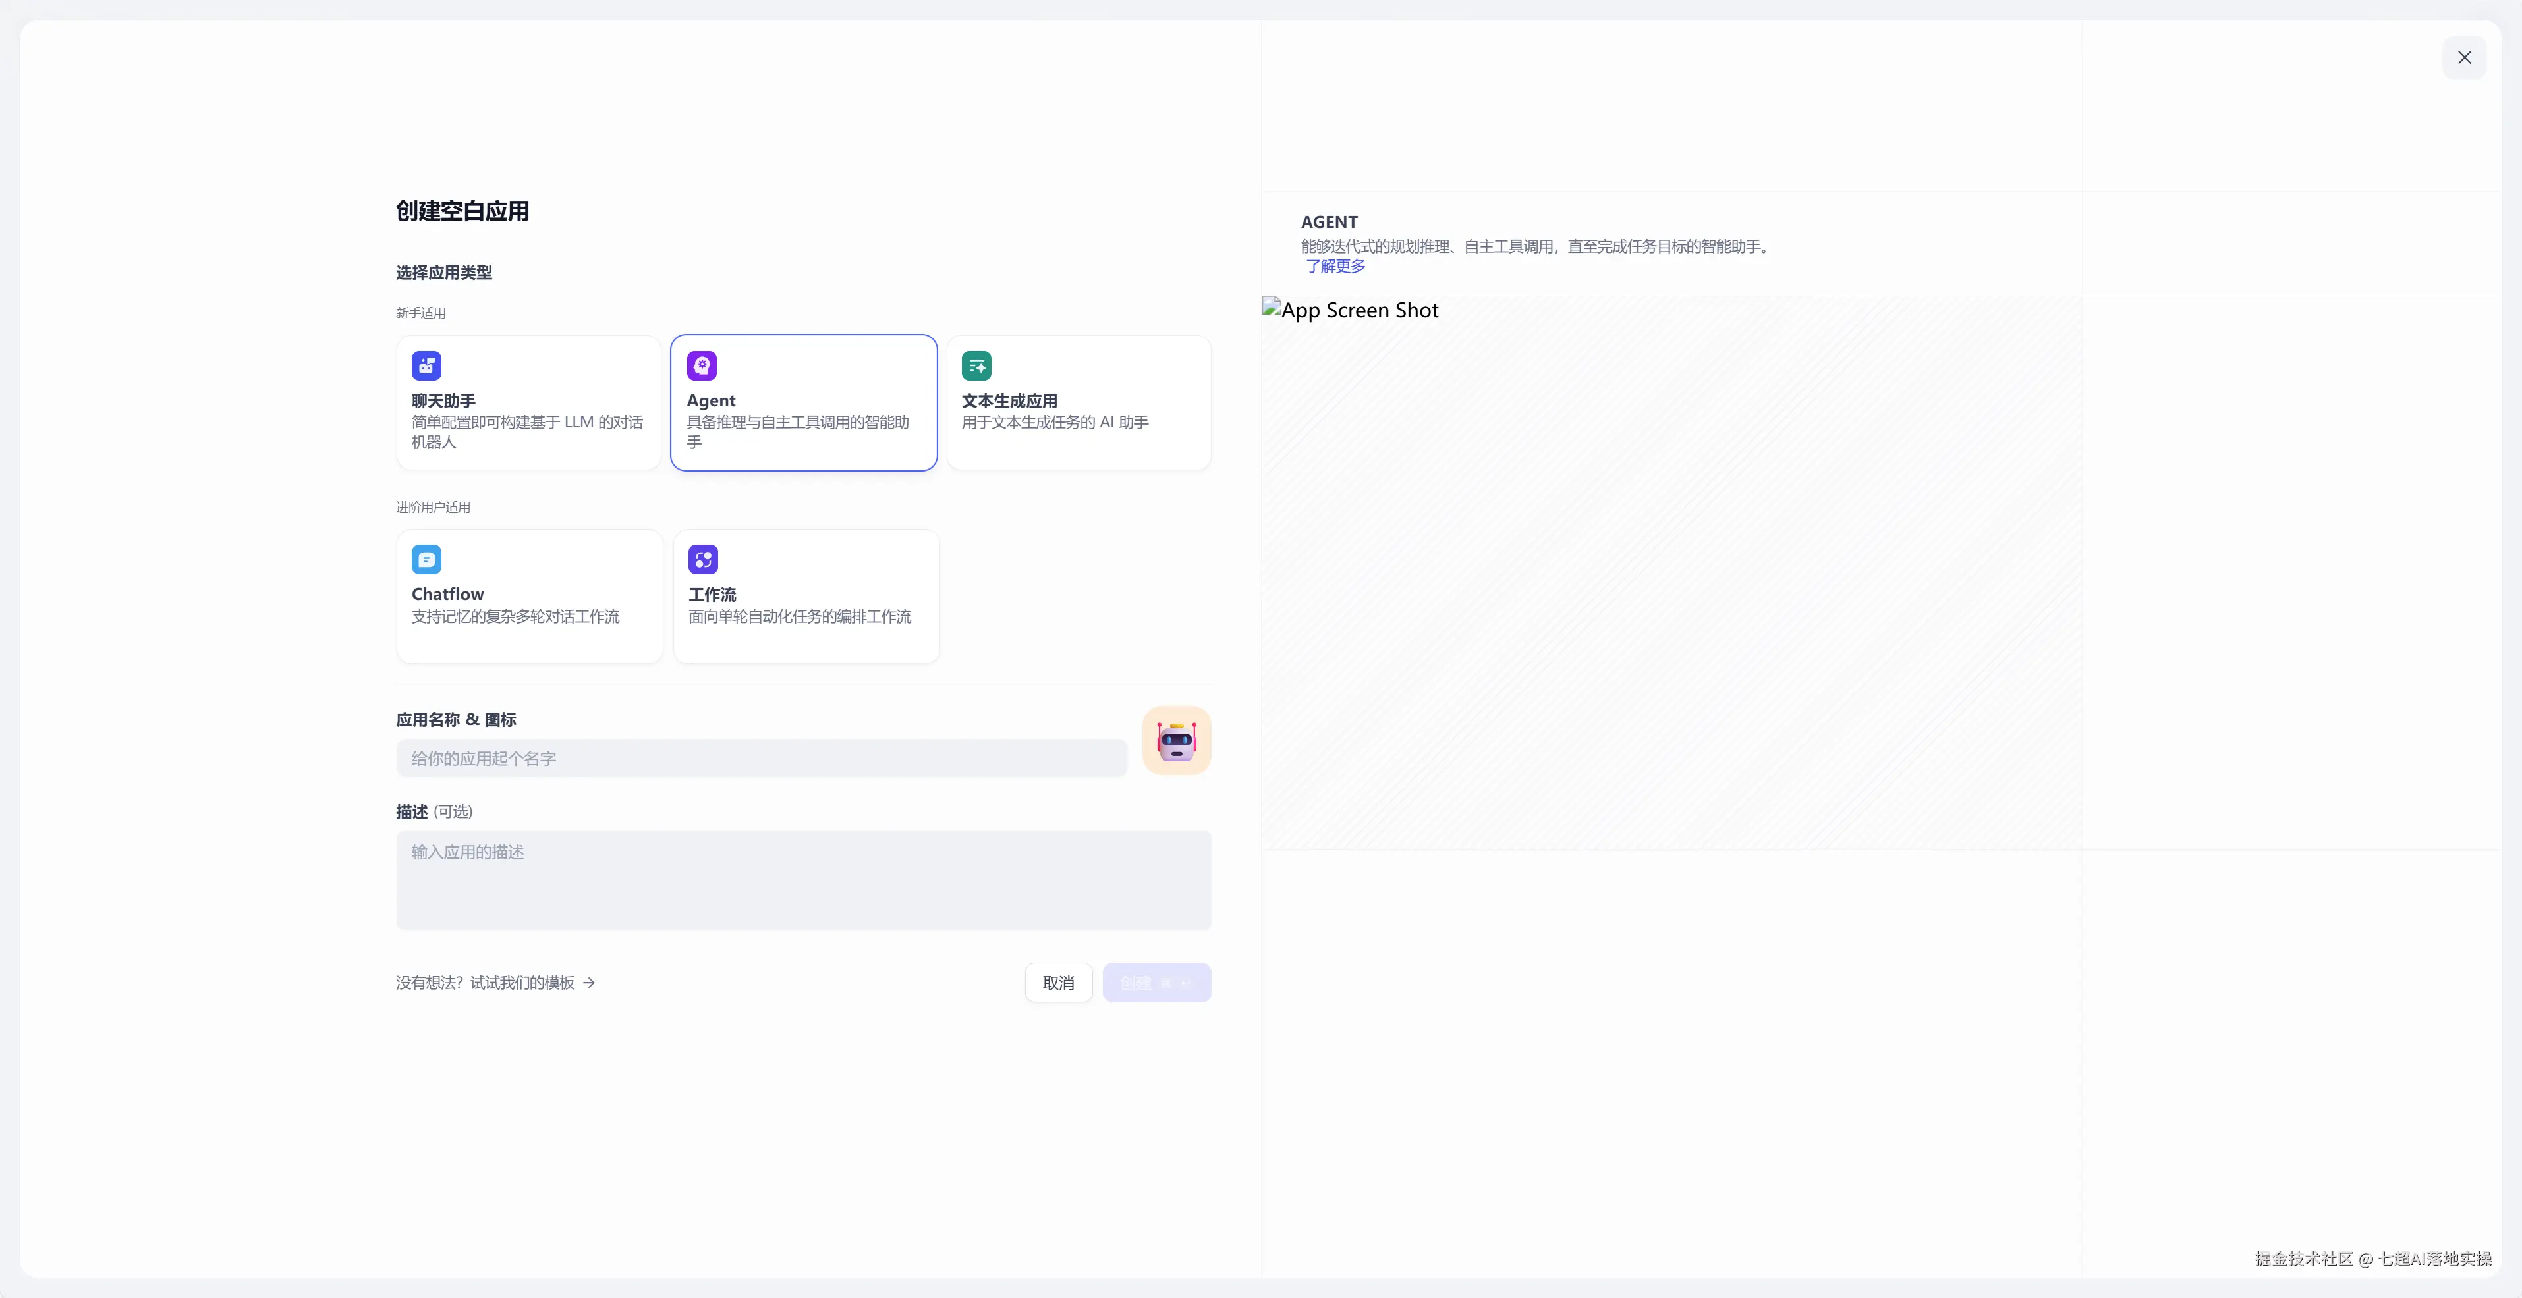Click the purple Agent icon
The width and height of the screenshot is (2522, 1298).
pyautogui.click(x=701, y=365)
